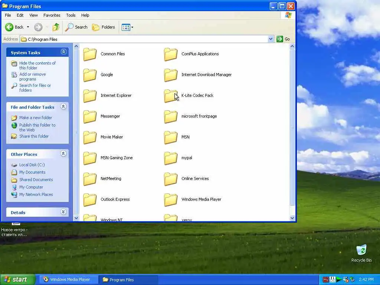Viewport: 380px width, 285px height.
Task: Open the Tools menu
Action: 71,15
